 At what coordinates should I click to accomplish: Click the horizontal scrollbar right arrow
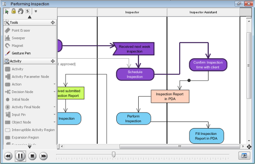coord(243,146)
